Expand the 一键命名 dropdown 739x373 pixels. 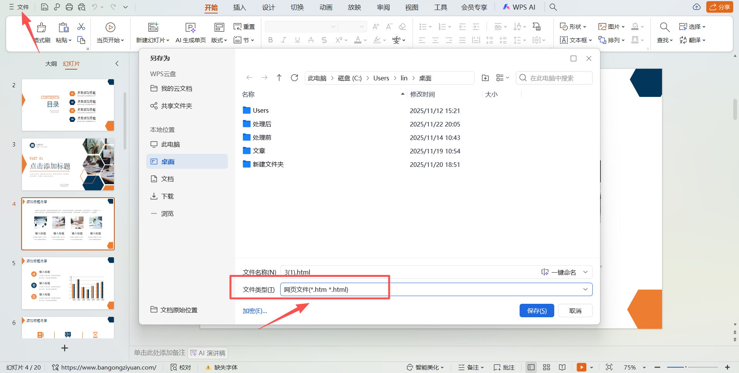click(x=585, y=272)
